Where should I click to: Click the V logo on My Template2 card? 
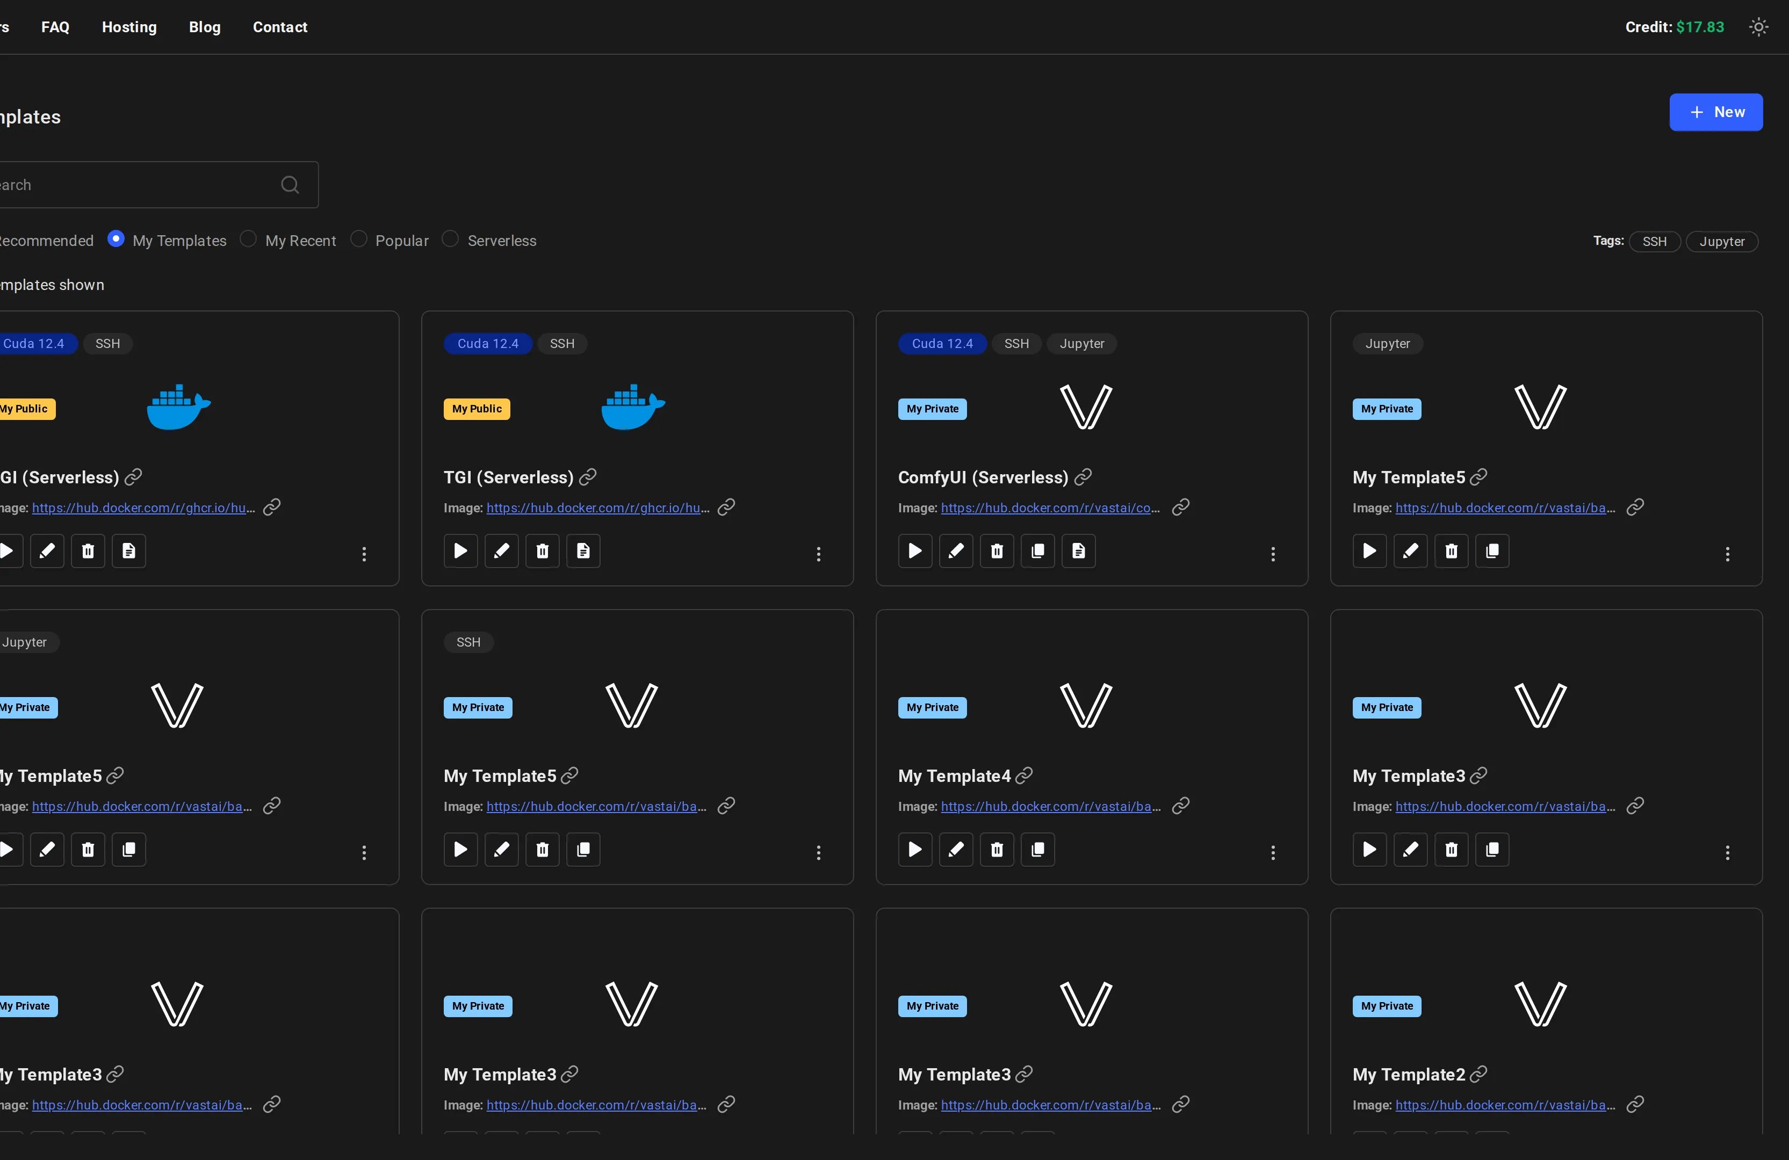tap(1540, 1004)
